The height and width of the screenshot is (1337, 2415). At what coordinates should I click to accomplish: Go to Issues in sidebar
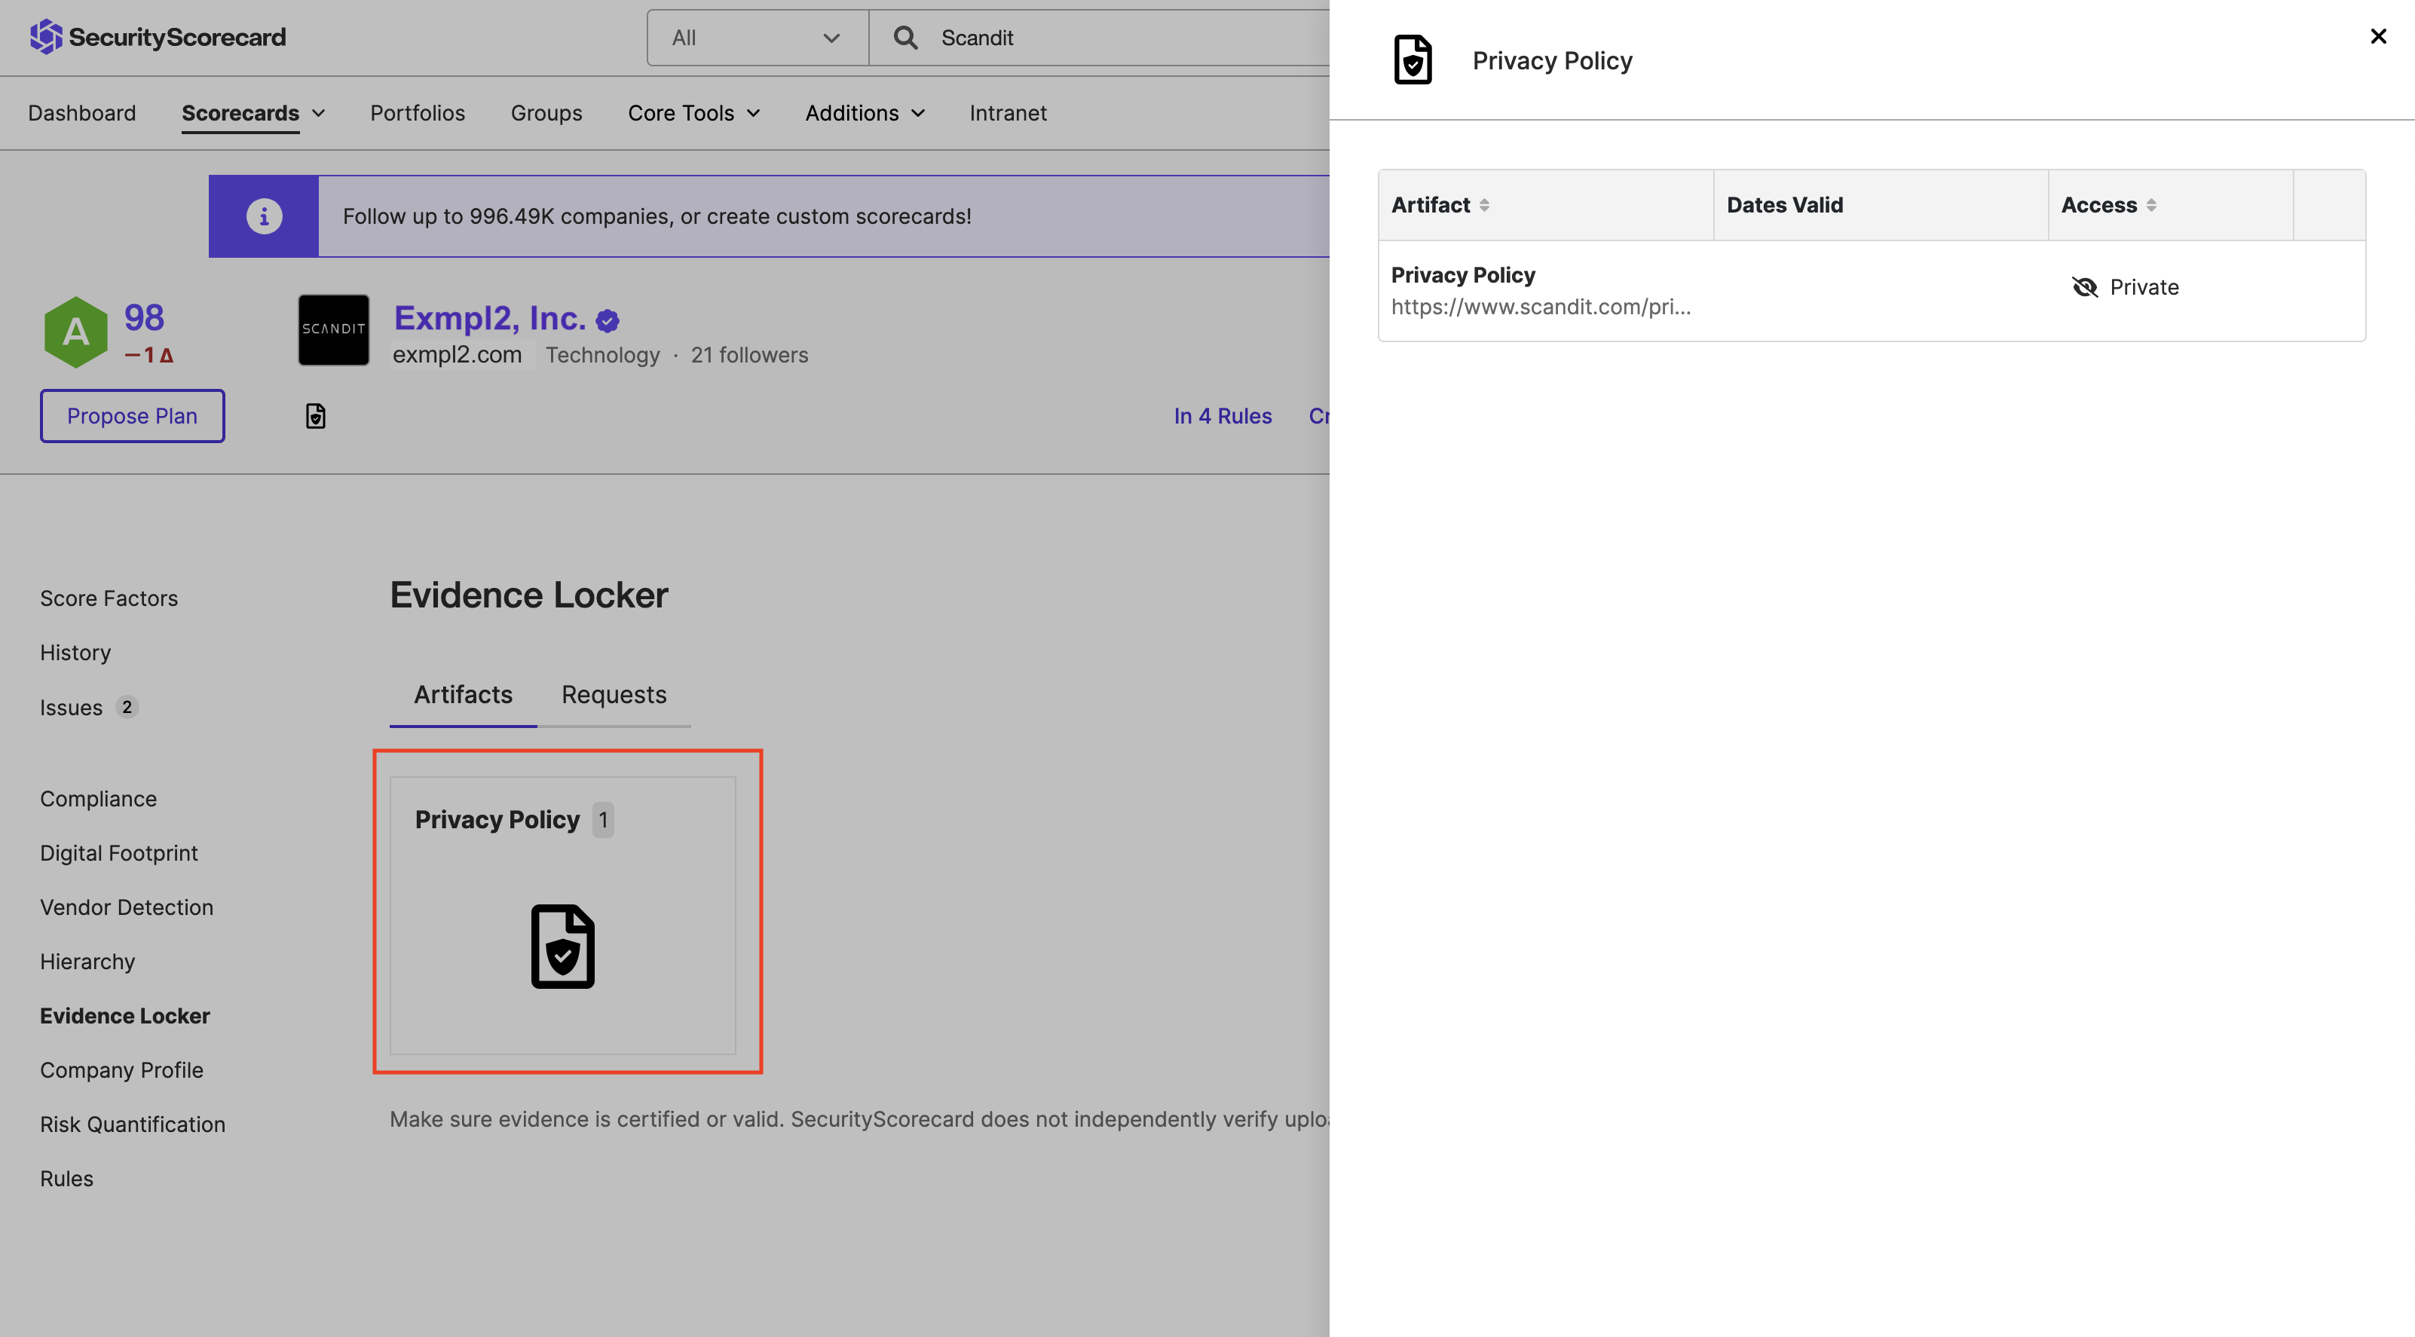[x=72, y=707]
